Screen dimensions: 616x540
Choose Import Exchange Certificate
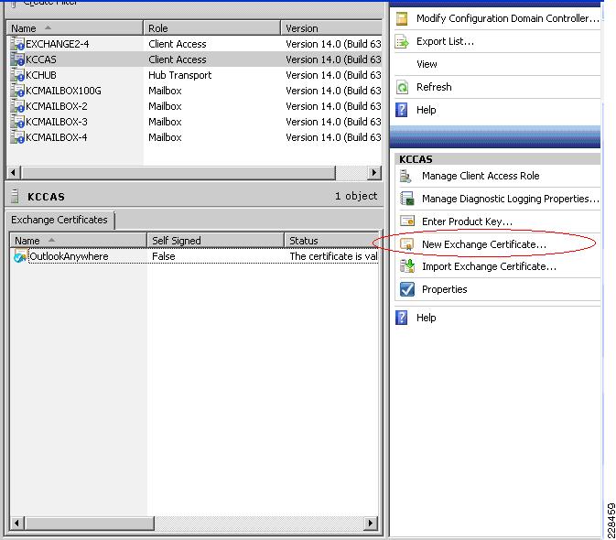tap(489, 266)
